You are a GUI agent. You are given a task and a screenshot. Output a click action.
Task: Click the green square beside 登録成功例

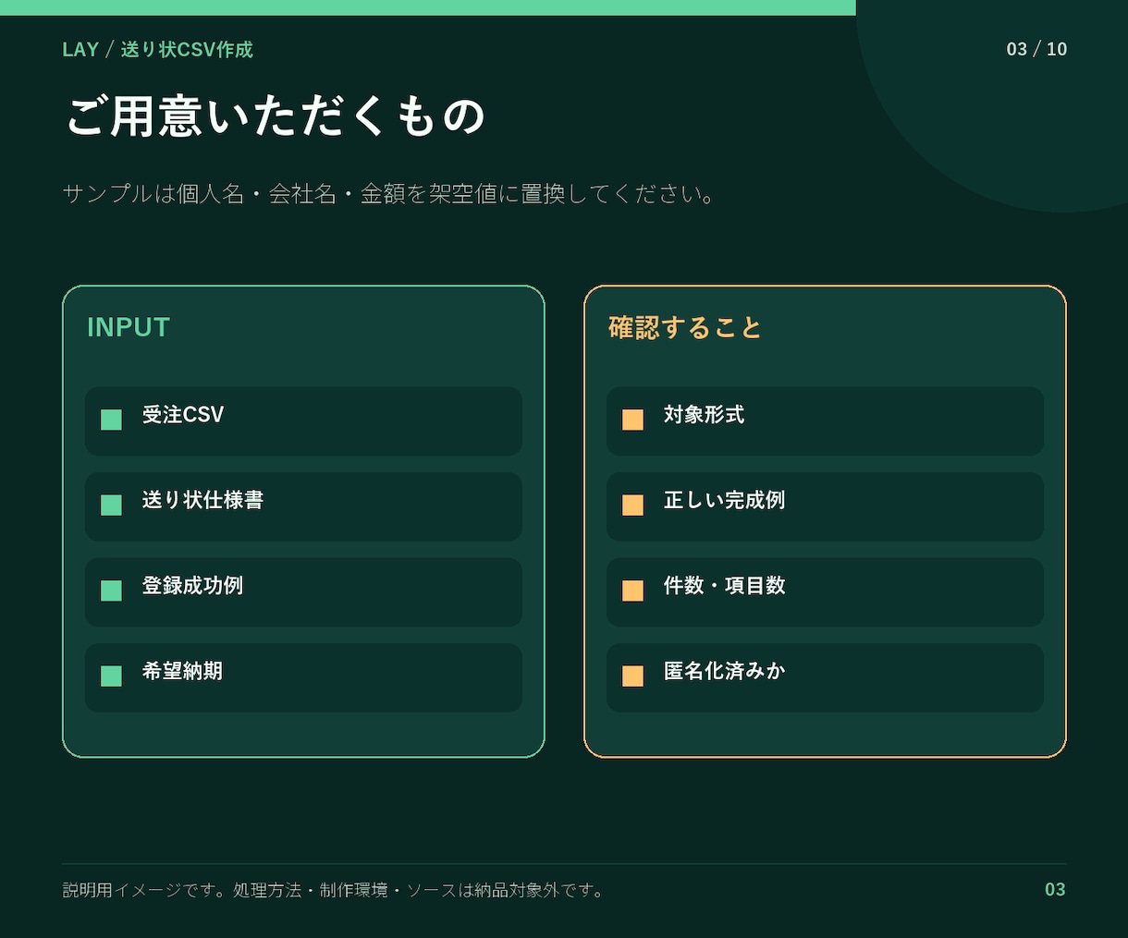coord(111,591)
